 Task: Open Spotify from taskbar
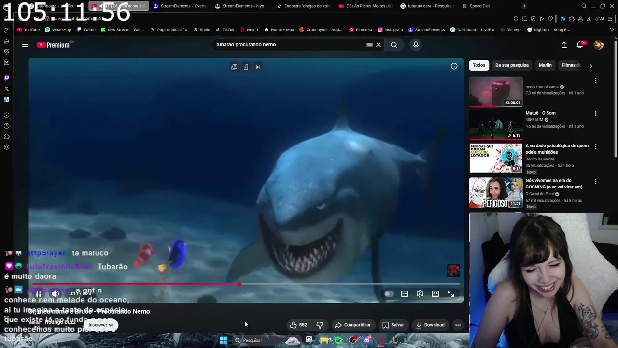[338, 340]
